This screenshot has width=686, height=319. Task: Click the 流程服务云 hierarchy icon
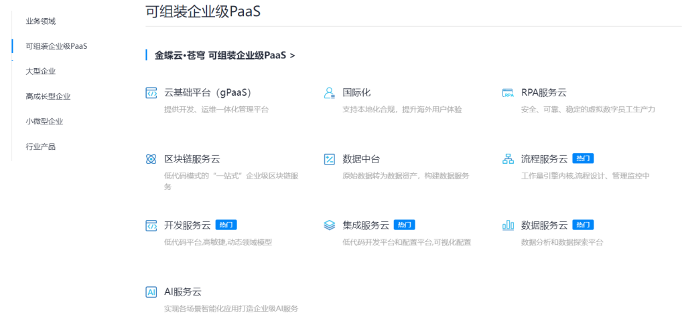coord(508,159)
